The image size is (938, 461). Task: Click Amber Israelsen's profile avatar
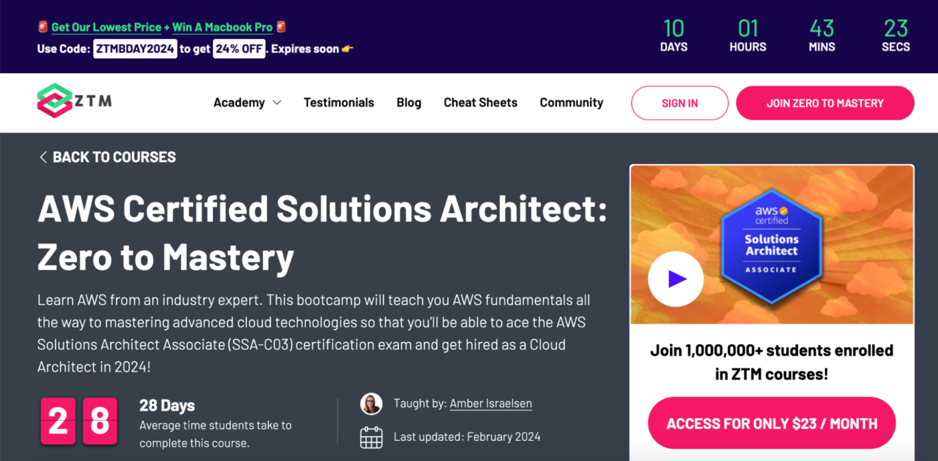[371, 404]
